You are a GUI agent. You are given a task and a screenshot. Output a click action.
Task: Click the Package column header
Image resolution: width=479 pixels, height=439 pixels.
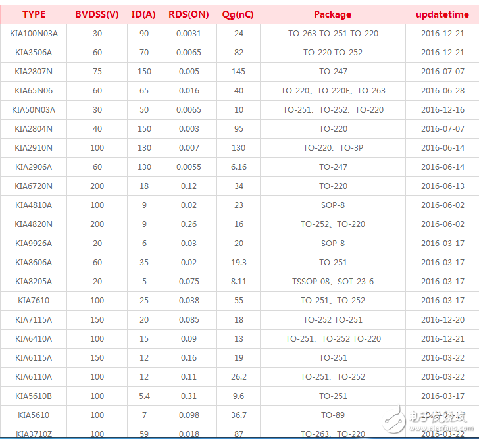pos(332,14)
